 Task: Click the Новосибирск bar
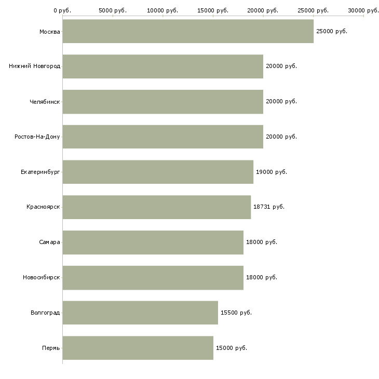pos(153,278)
